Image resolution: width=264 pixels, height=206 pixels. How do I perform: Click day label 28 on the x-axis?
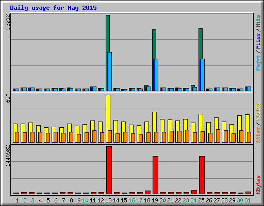[224, 200]
